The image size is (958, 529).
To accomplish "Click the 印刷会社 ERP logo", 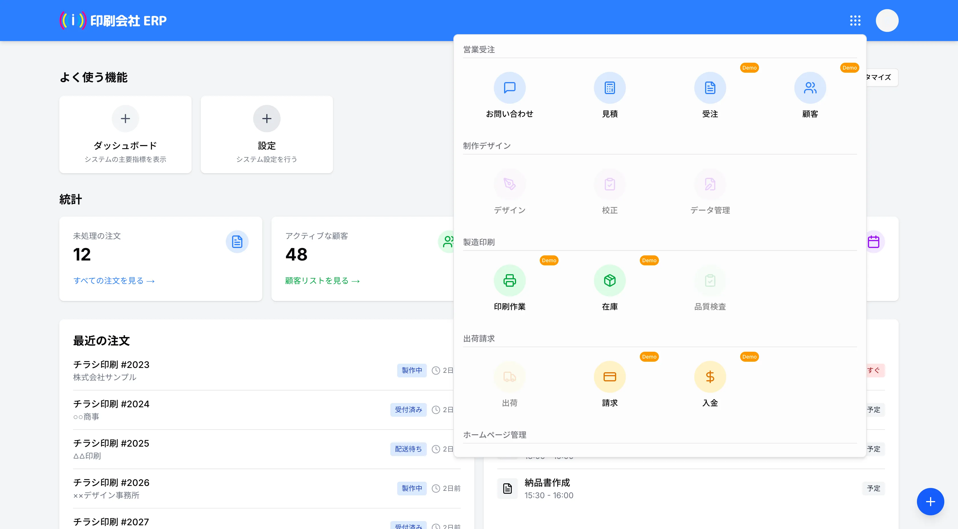I will click(113, 21).
